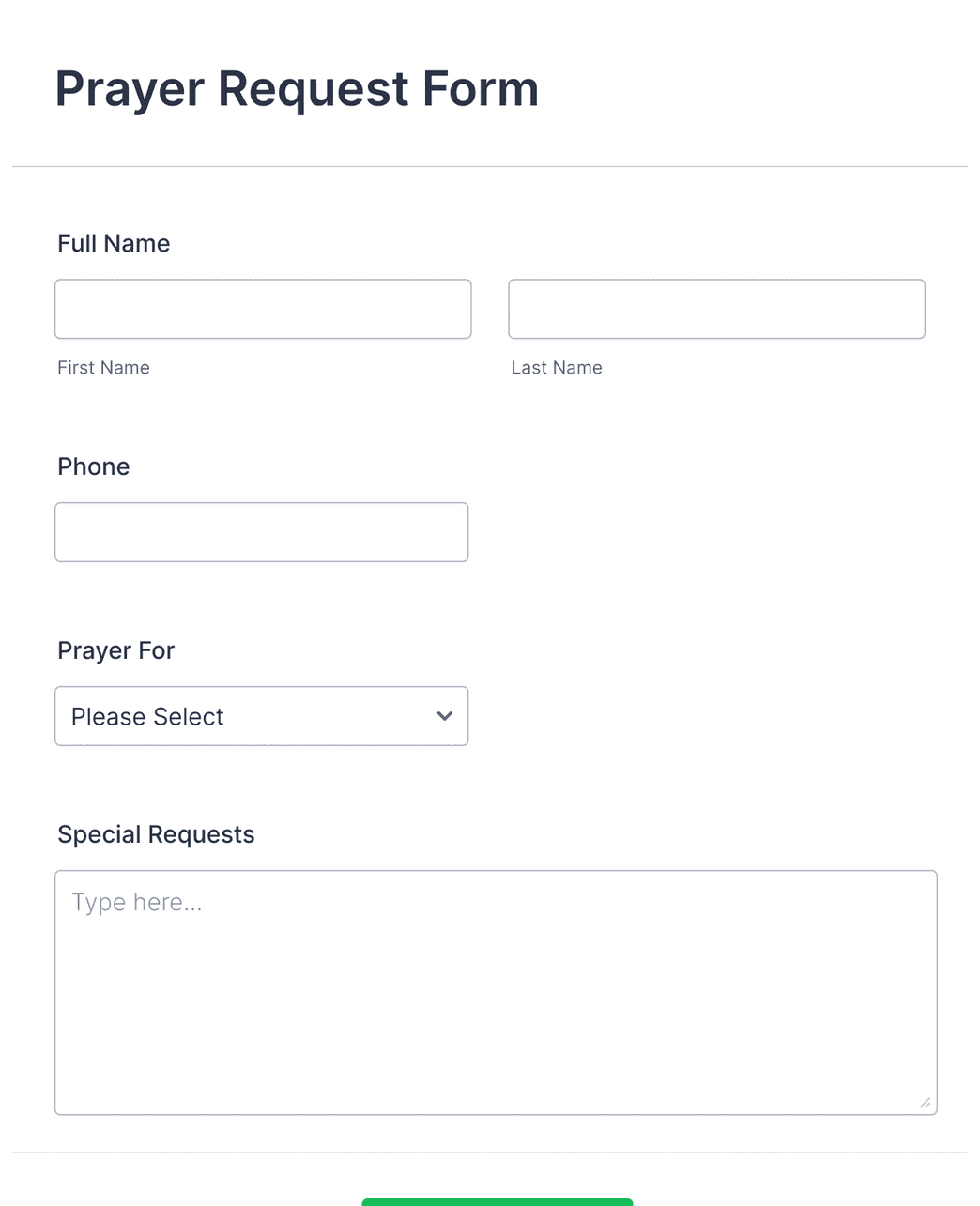Select the First Name input field
This screenshot has width=980, height=1206.
tap(263, 309)
